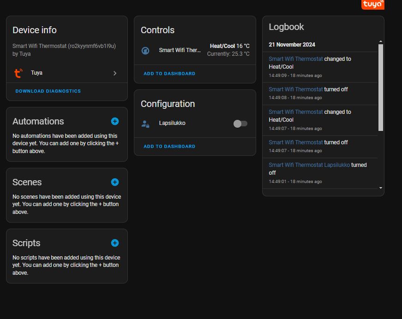The height and width of the screenshot is (319, 402).
Task: Click the Tuya integration icon in Device info
Action: (x=18, y=73)
